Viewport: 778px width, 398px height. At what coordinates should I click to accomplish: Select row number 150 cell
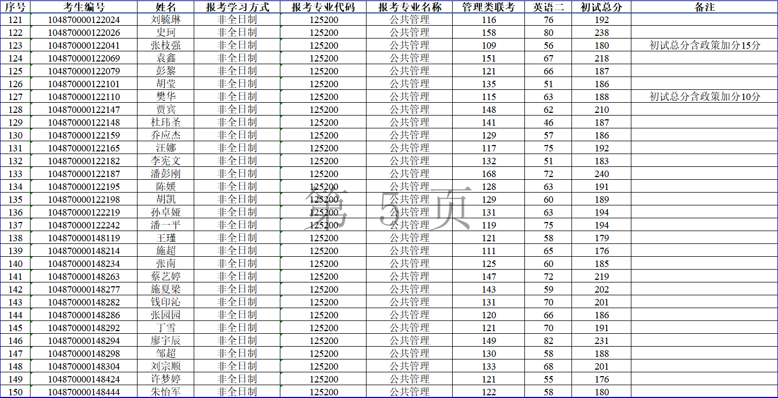16,392
